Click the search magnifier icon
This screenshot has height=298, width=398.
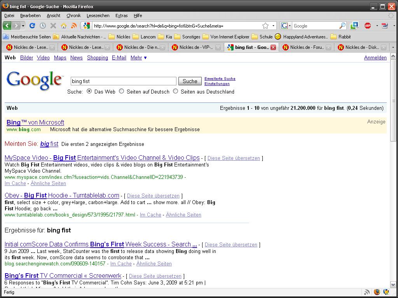pos(342,26)
